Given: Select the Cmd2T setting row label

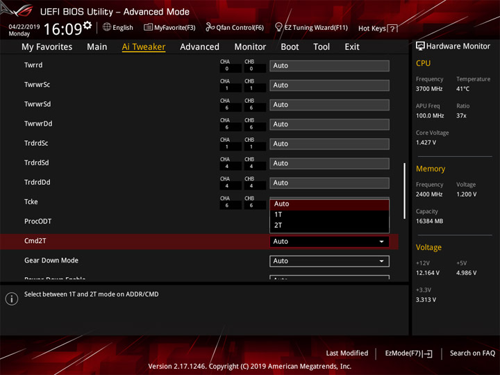Looking at the screenshot, I should pyautogui.click(x=35, y=241).
